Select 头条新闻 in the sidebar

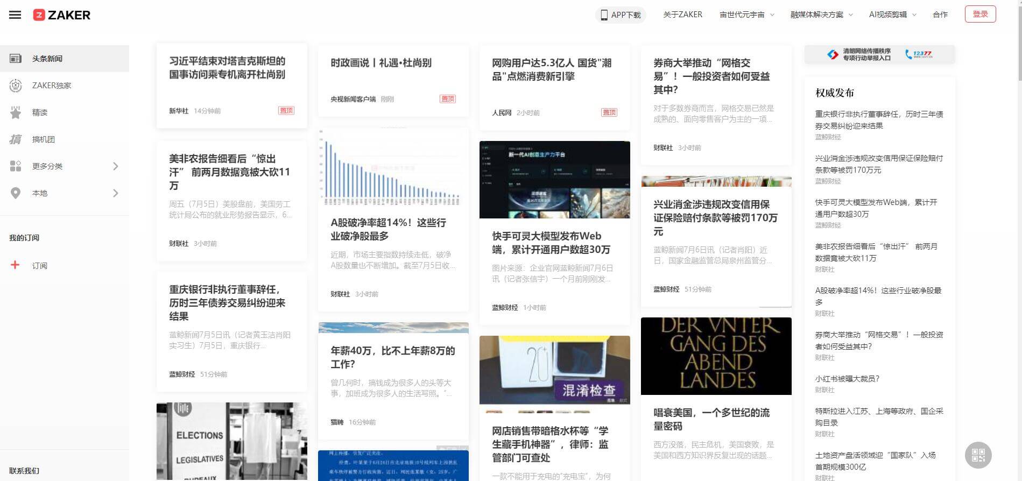65,59
